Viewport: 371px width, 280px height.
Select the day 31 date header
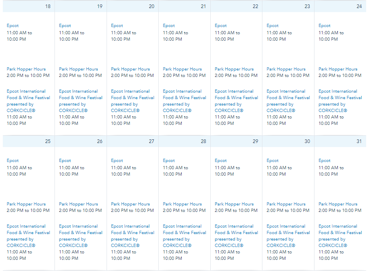(340, 141)
